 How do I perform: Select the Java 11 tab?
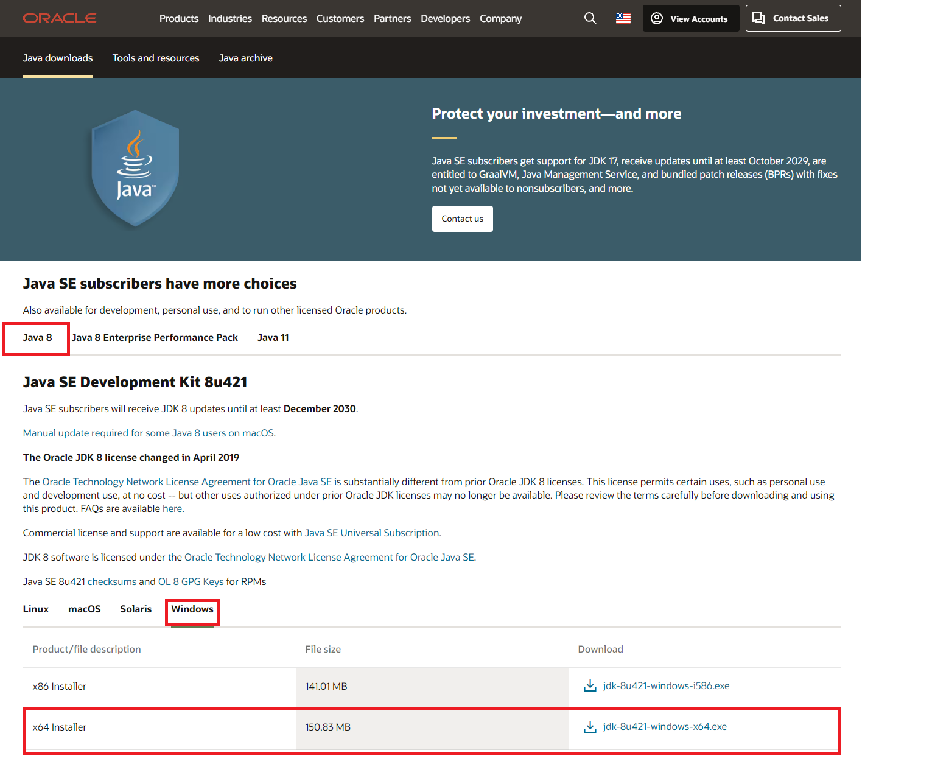pos(273,338)
